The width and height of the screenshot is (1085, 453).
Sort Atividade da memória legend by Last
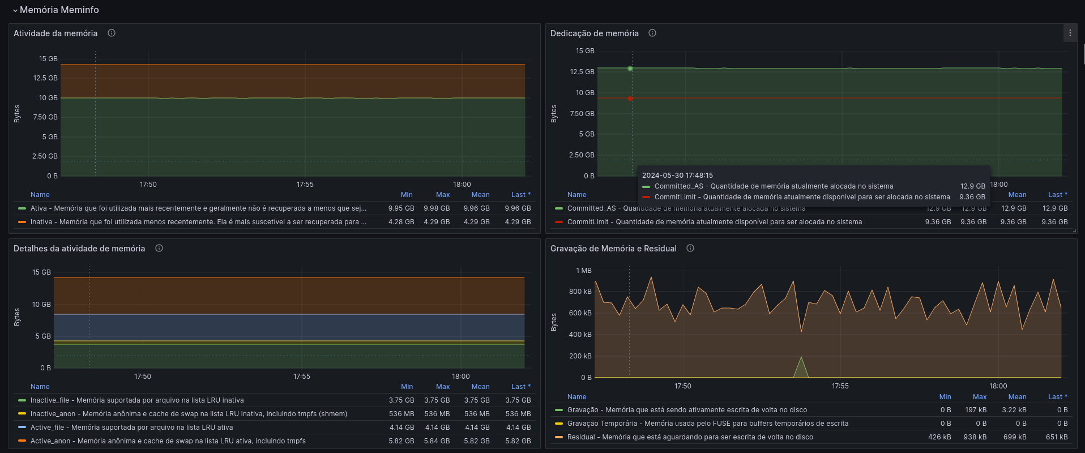click(x=520, y=195)
